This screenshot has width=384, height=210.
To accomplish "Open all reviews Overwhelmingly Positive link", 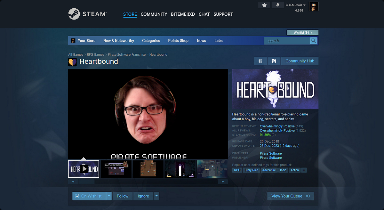I will (x=277, y=131).
